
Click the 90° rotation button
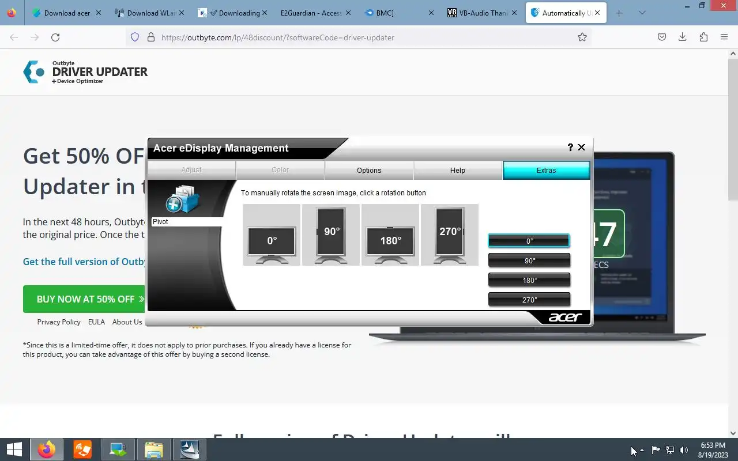pos(529,260)
